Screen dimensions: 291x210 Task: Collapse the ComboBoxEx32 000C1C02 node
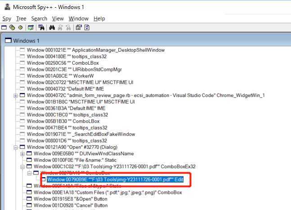tap(22, 167)
